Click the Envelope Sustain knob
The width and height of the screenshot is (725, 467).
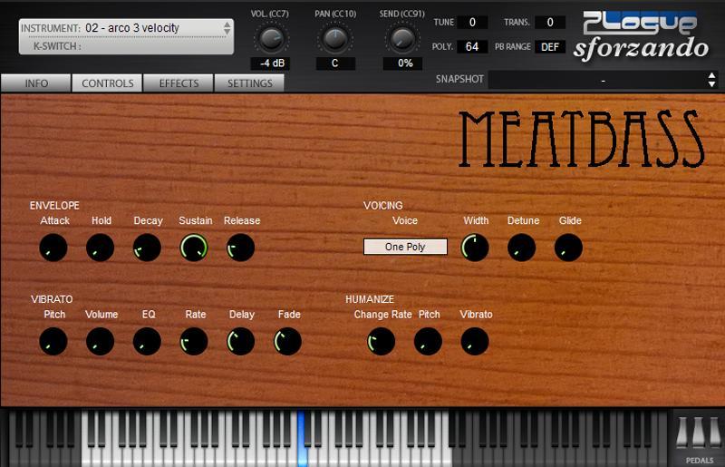[x=194, y=248]
